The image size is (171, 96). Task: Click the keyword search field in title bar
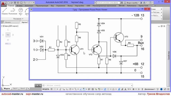pyautogui.click(x=108, y=3)
